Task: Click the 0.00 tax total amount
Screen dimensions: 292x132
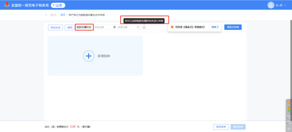Action: 73,127
